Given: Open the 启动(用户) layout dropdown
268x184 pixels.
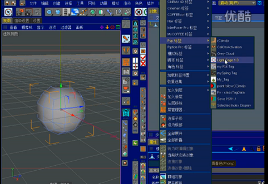Looking at the screenshot, I should 237,3.
